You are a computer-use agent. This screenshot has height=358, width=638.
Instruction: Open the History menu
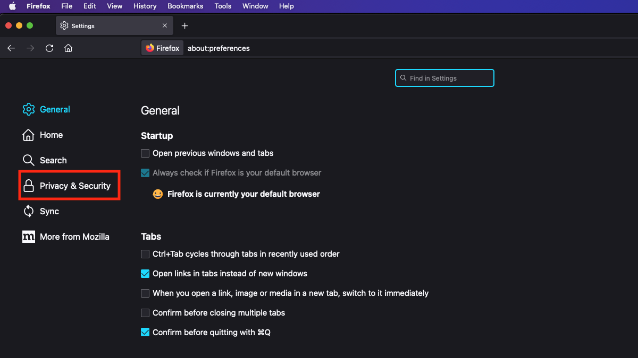click(145, 6)
